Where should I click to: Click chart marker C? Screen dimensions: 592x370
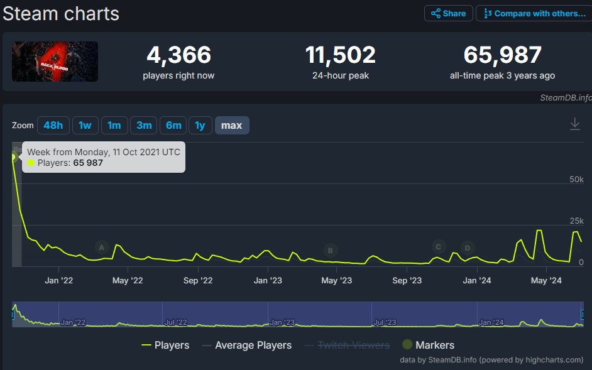[438, 247]
